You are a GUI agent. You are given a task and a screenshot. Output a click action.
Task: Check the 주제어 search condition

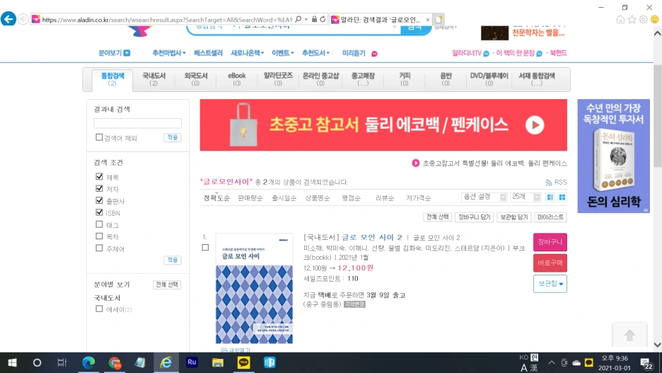(99, 248)
